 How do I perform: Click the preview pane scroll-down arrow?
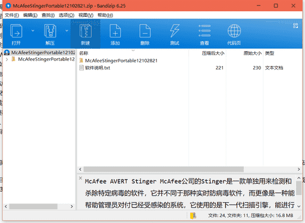point(299,206)
